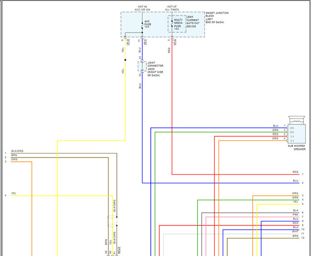Screen dimensions: 311x256
Task: Click the 'ACC FUSE 10A' label
Action: (x=147, y=24)
